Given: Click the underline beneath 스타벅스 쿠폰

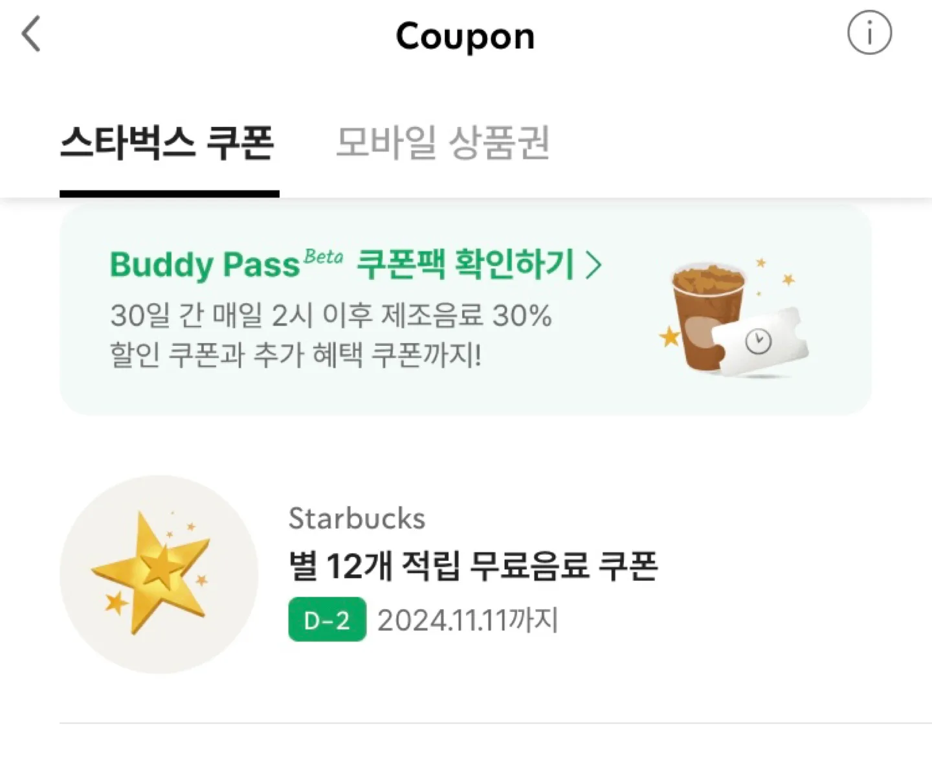Looking at the screenshot, I should tap(170, 194).
